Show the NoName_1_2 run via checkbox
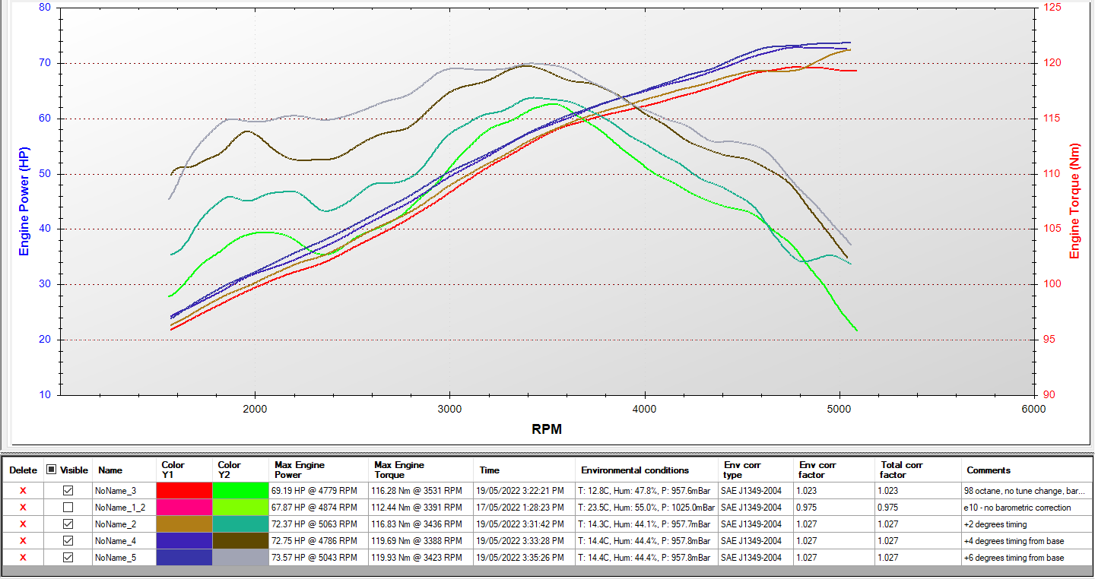Image resolution: width=1095 pixels, height=579 pixels. tap(68, 508)
